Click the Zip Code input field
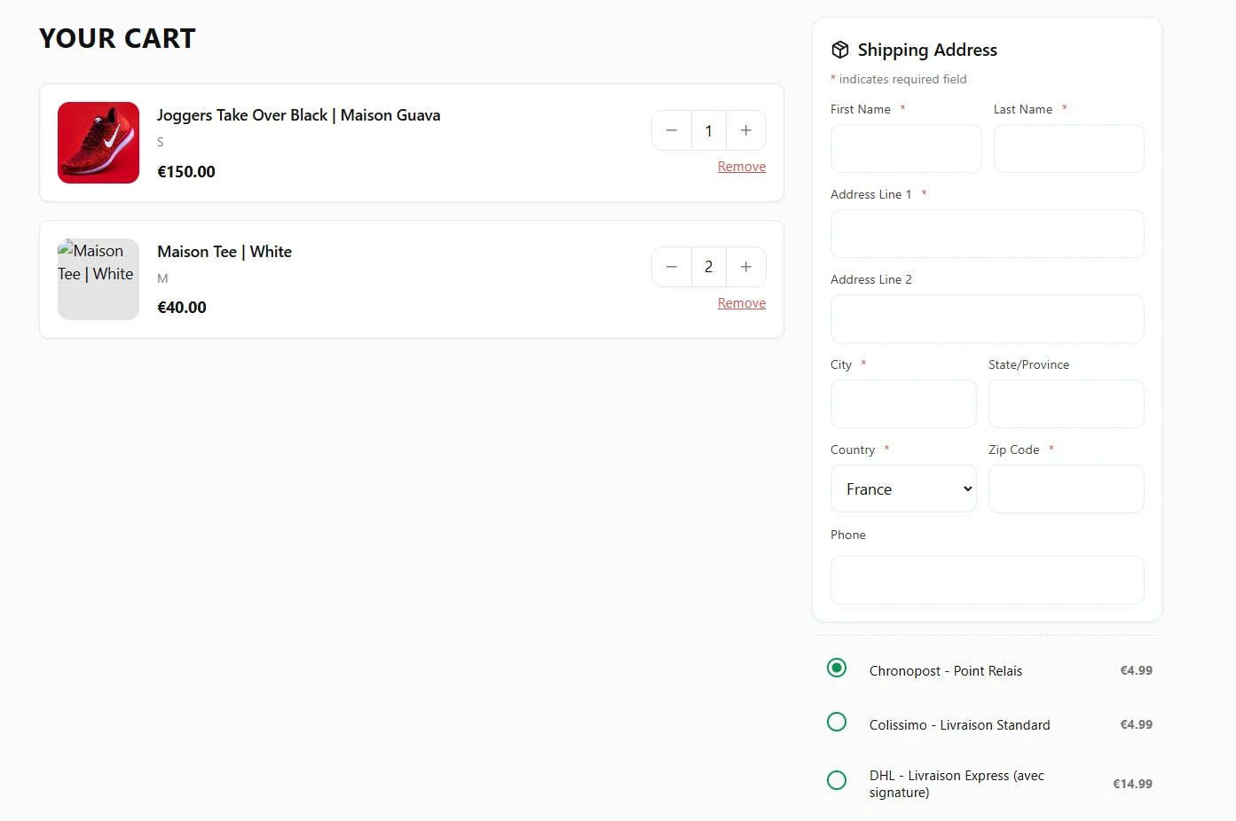The image size is (1236, 821). (x=1066, y=489)
